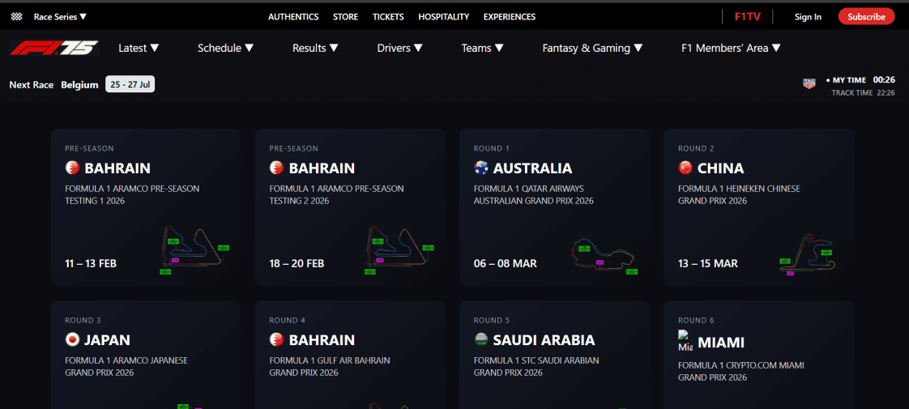Click Crypto.com Miami Grand Prix 2026 text
The height and width of the screenshot is (409, 909).
[x=741, y=372]
